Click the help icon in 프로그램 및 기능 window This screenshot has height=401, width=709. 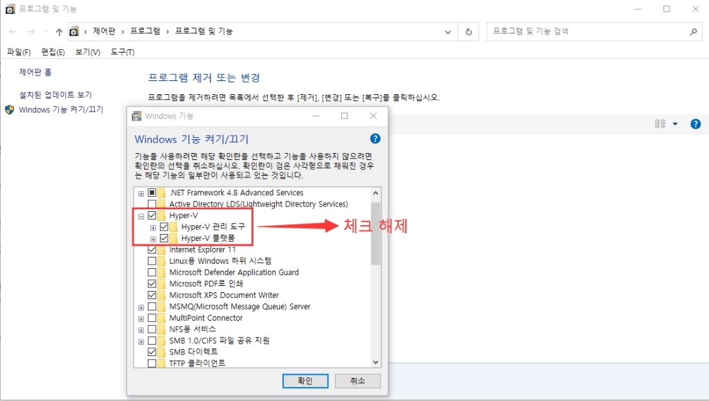[x=696, y=124]
